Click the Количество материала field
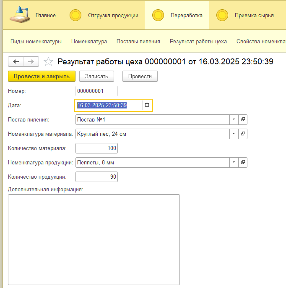Screen dimensions: 286x288 coord(96,148)
